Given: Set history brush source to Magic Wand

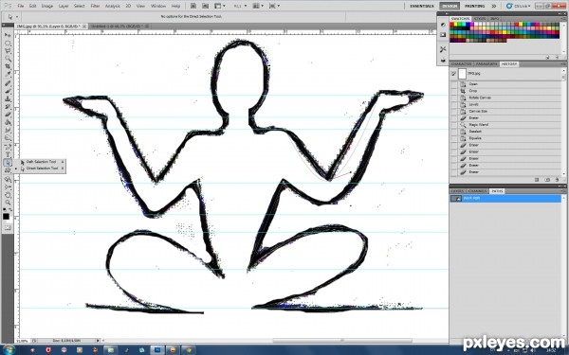Looking at the screenshot, I should pyautogui.click(x=453, y=125).
